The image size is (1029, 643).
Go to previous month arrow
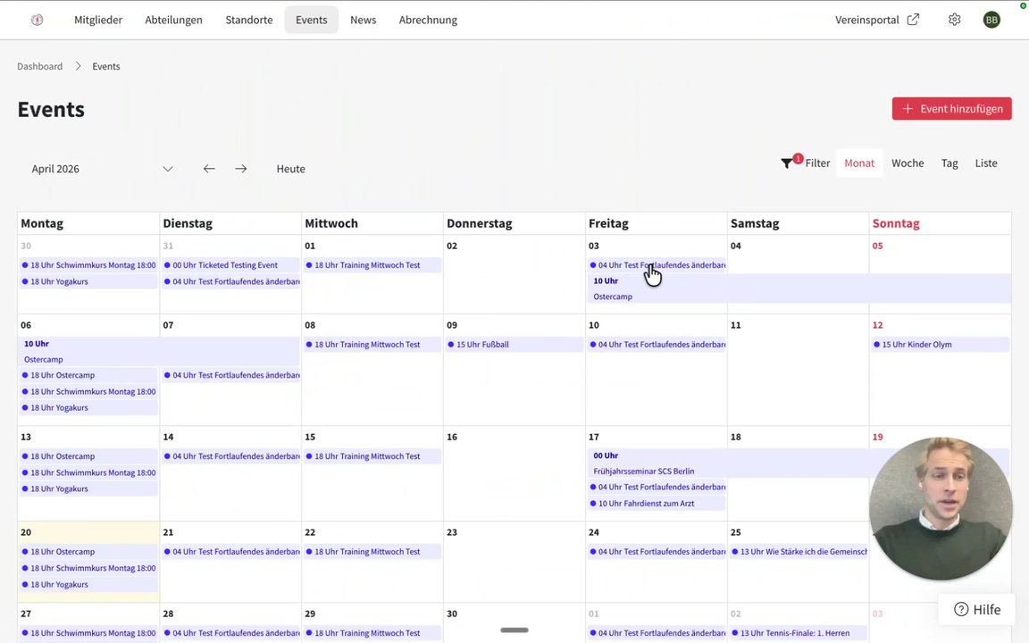point(209,169)
